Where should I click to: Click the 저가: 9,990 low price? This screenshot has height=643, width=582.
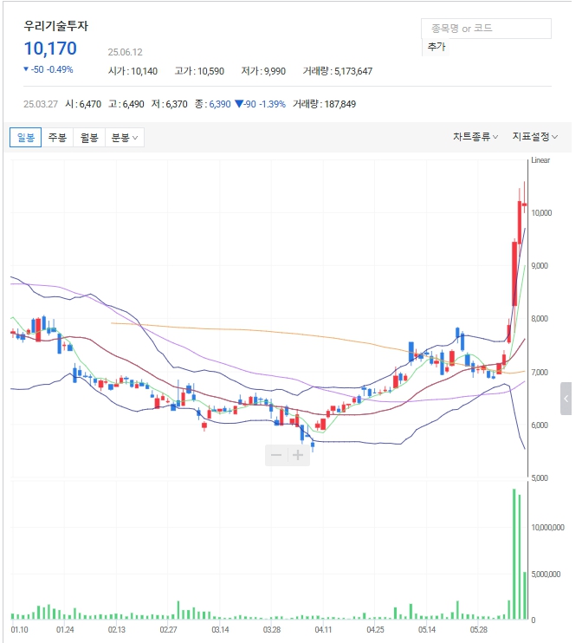pos(263,71)
